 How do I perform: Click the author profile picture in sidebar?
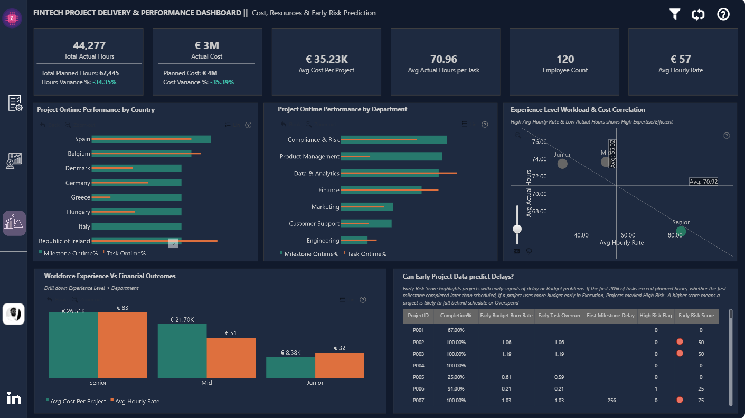(x=14, y=314)
